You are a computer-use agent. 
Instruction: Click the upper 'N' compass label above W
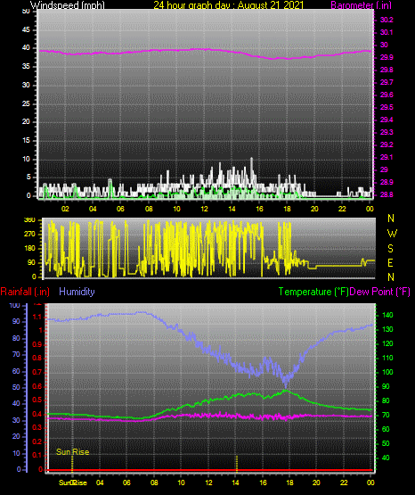391,219
